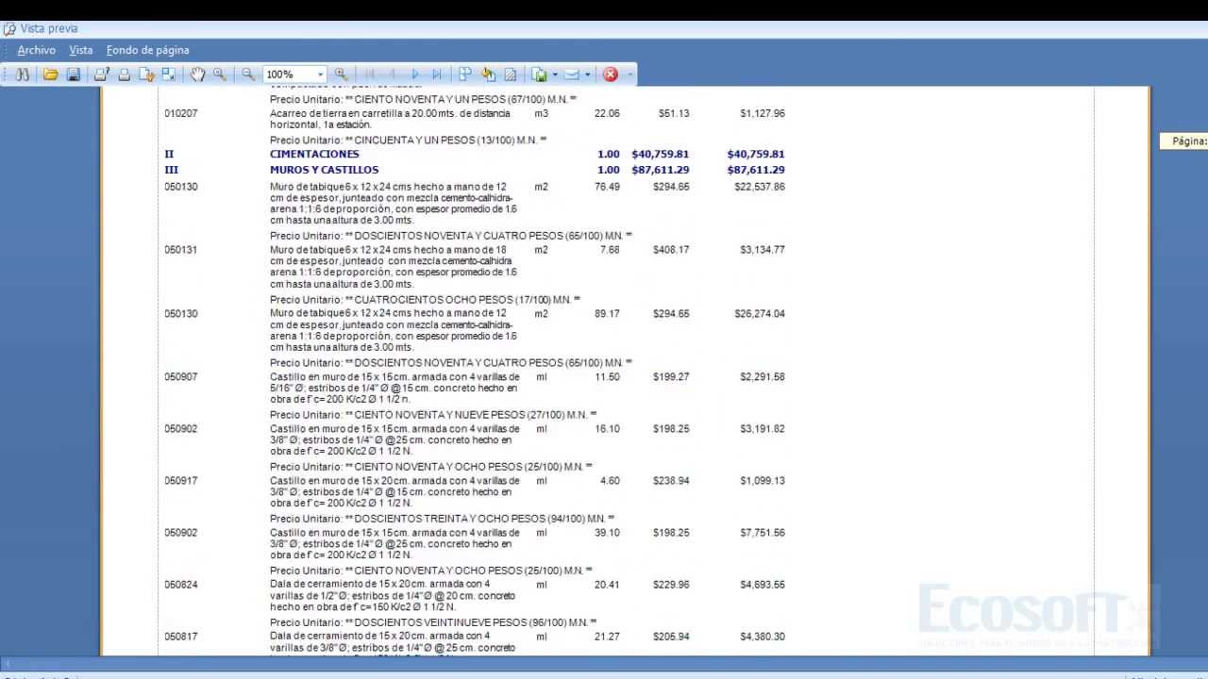
Task: Click the send by e-mail icon
Action: pyautogui.click(x=572, y=75)
